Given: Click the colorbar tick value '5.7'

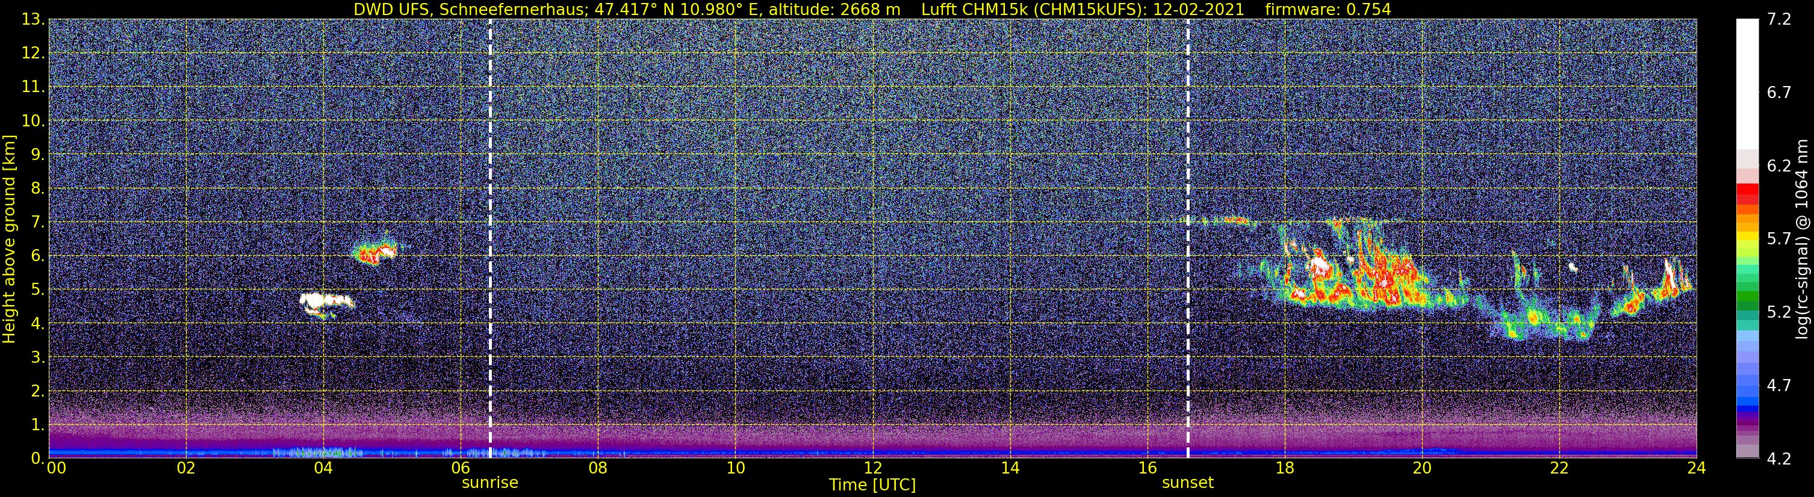Looking at the screenshot, I should click(1779, 239).
